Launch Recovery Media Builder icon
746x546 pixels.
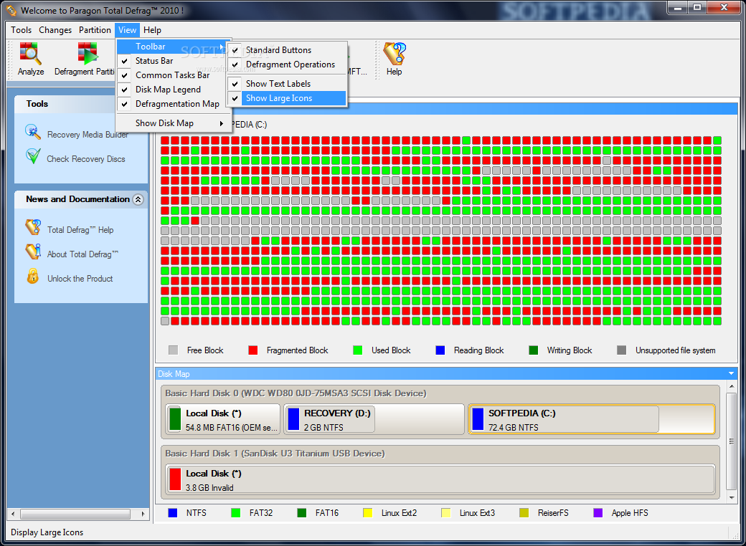(33, 132)
